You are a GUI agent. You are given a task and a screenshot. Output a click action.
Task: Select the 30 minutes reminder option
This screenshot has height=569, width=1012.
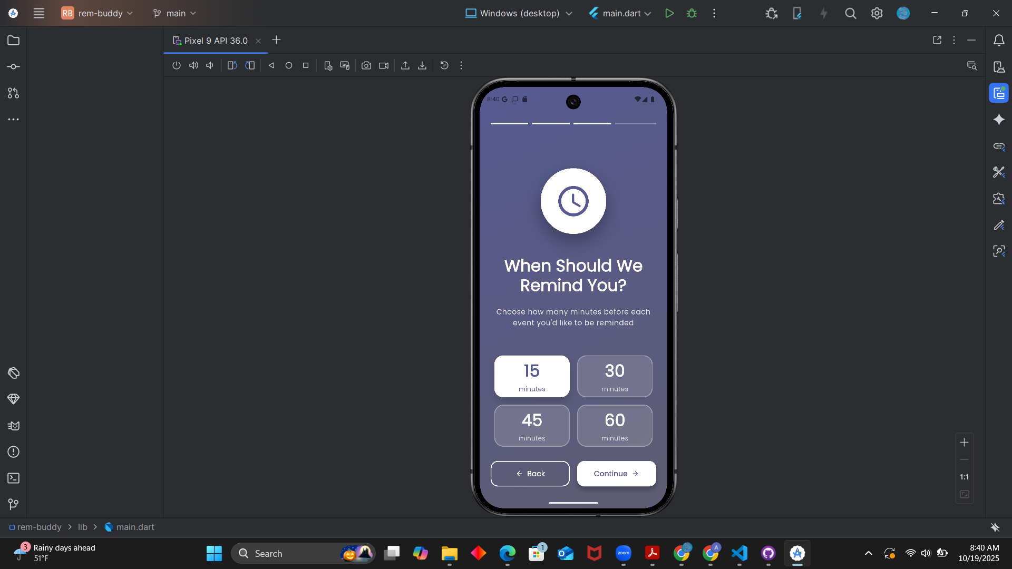(615, 376)
